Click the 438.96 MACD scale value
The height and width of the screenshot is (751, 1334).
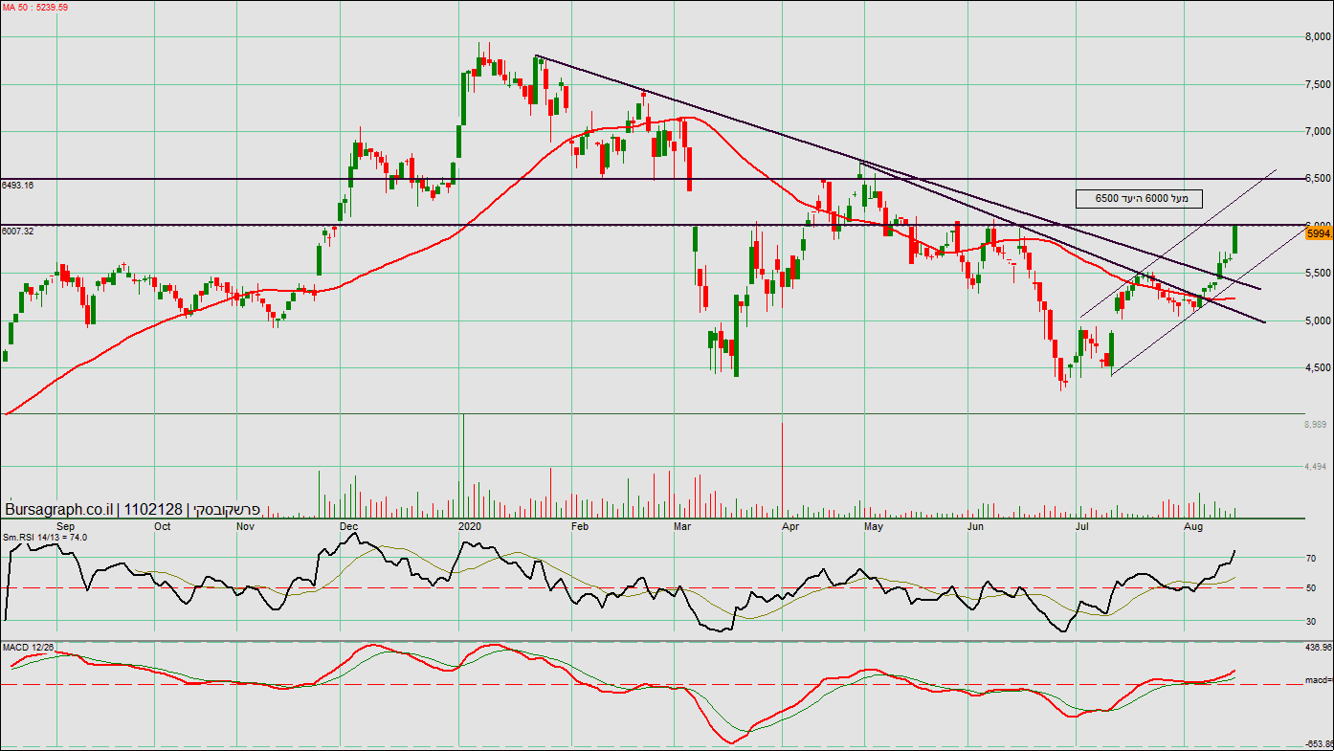coord(1319,648)
